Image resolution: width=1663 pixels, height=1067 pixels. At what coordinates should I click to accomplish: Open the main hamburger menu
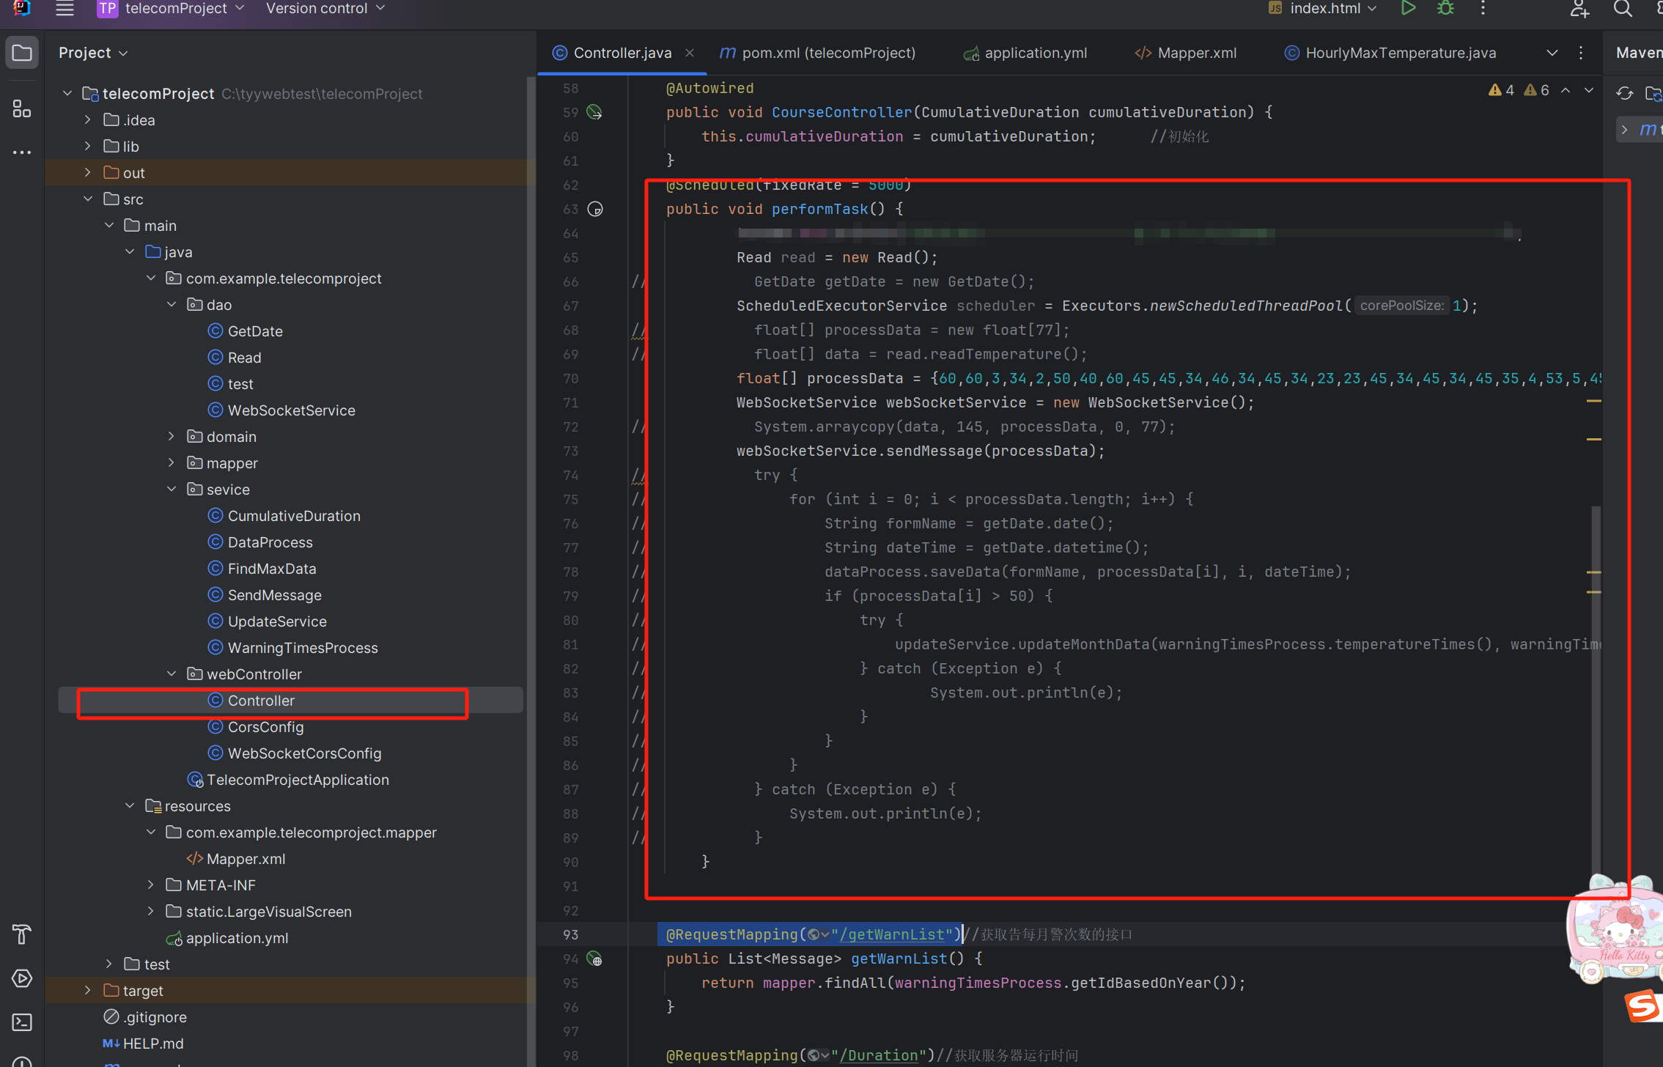click(x=64, y=10)
